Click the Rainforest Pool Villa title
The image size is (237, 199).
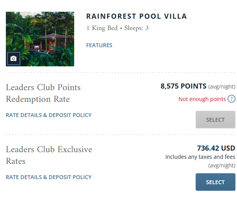click(x=137, y=16)
